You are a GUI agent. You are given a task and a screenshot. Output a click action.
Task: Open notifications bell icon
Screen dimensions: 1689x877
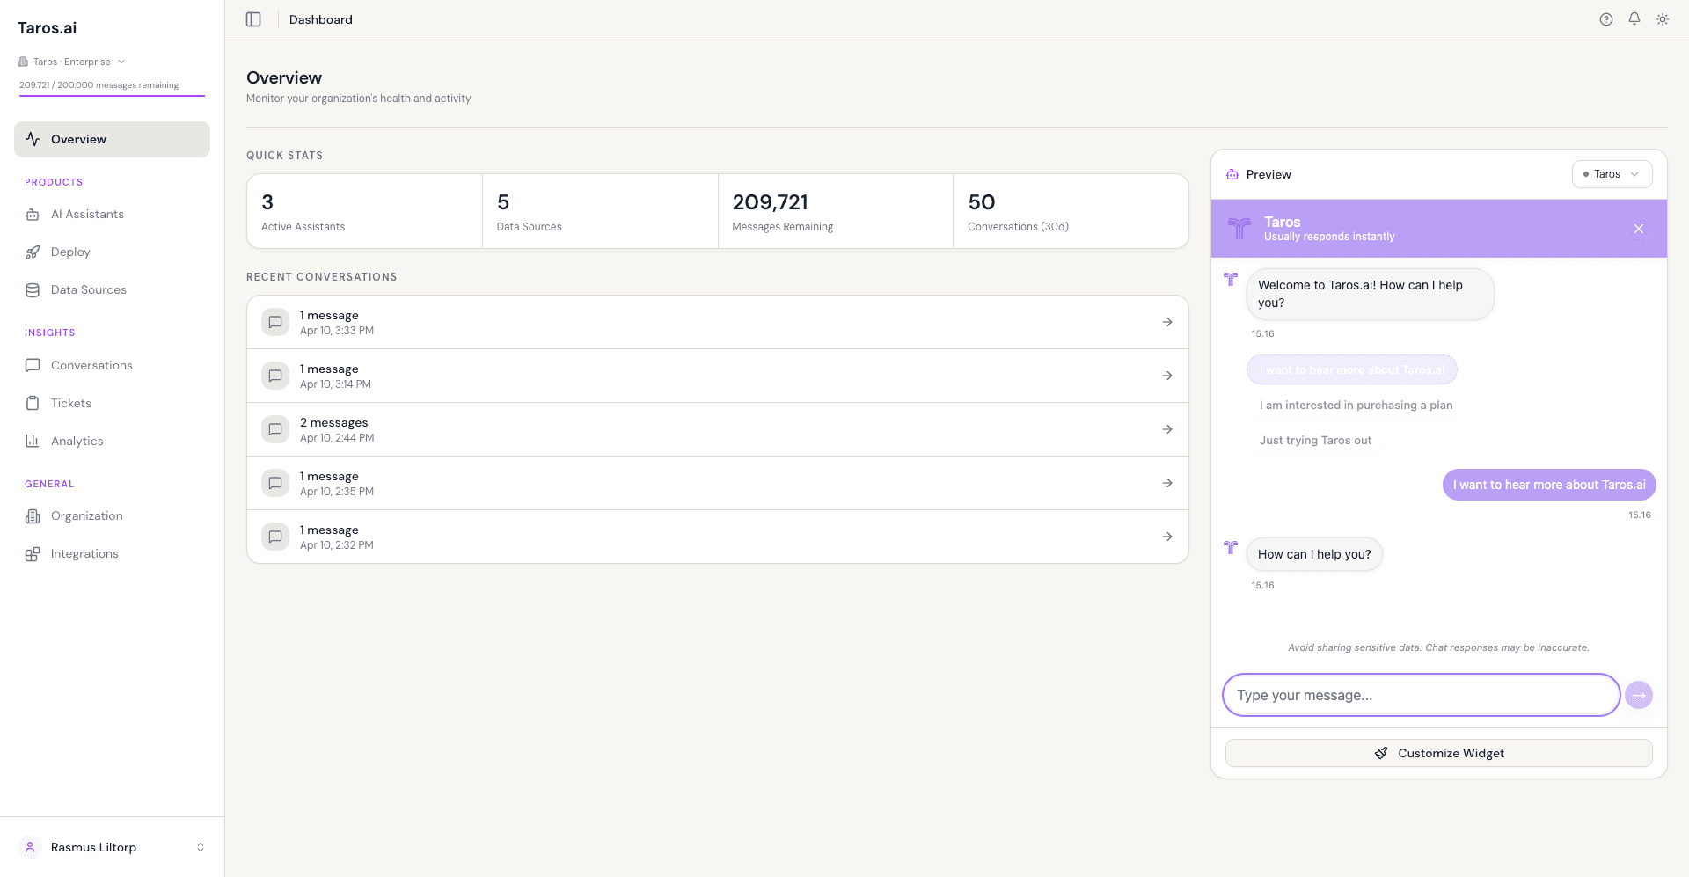pyautogui.click(x=1634, y=19)
